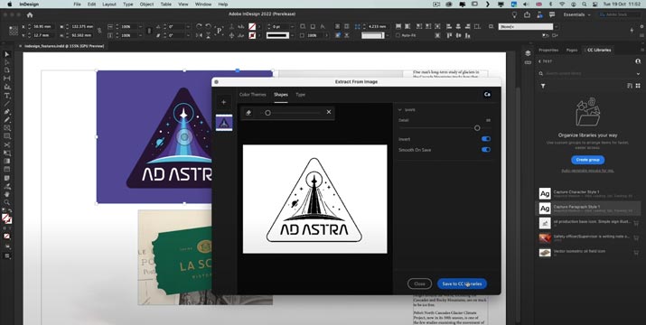The height and width of the screenshot is (325, 646).
Task: Click the Create group button
Action: pyautogui.click(x=587, y=160)
